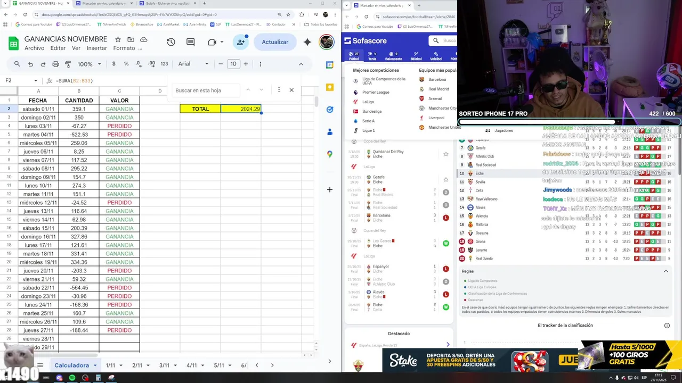Open the 1/11 sheet tab dropdown arrow
The width and height of the screenshot is (682, 383).
(x=121, y=365)
